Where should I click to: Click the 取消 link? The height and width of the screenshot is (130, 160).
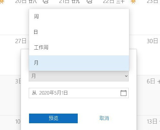104,118
